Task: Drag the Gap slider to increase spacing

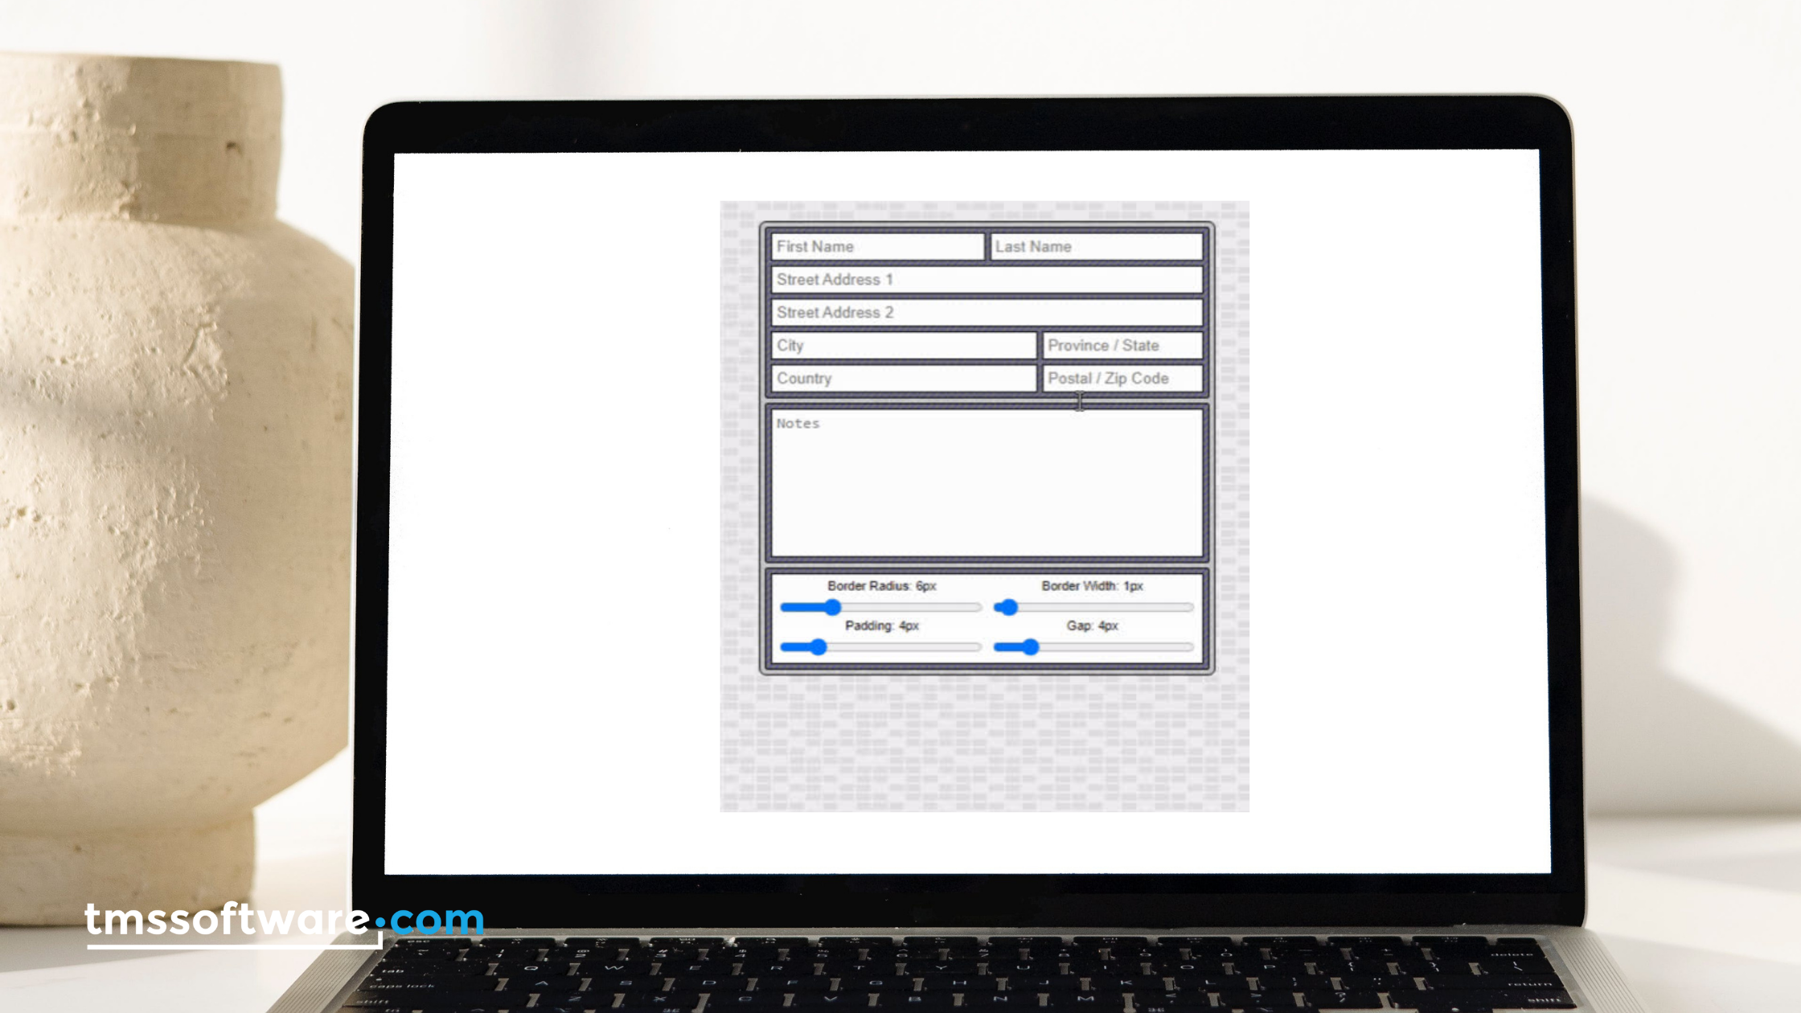Action: pos(1028,647)
